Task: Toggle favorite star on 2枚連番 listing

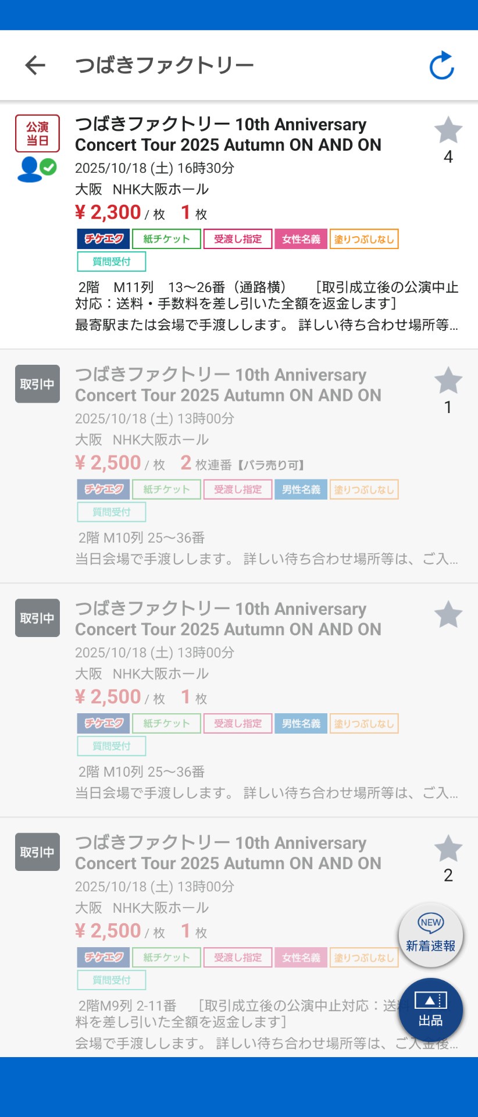Action: pos(448,381)
